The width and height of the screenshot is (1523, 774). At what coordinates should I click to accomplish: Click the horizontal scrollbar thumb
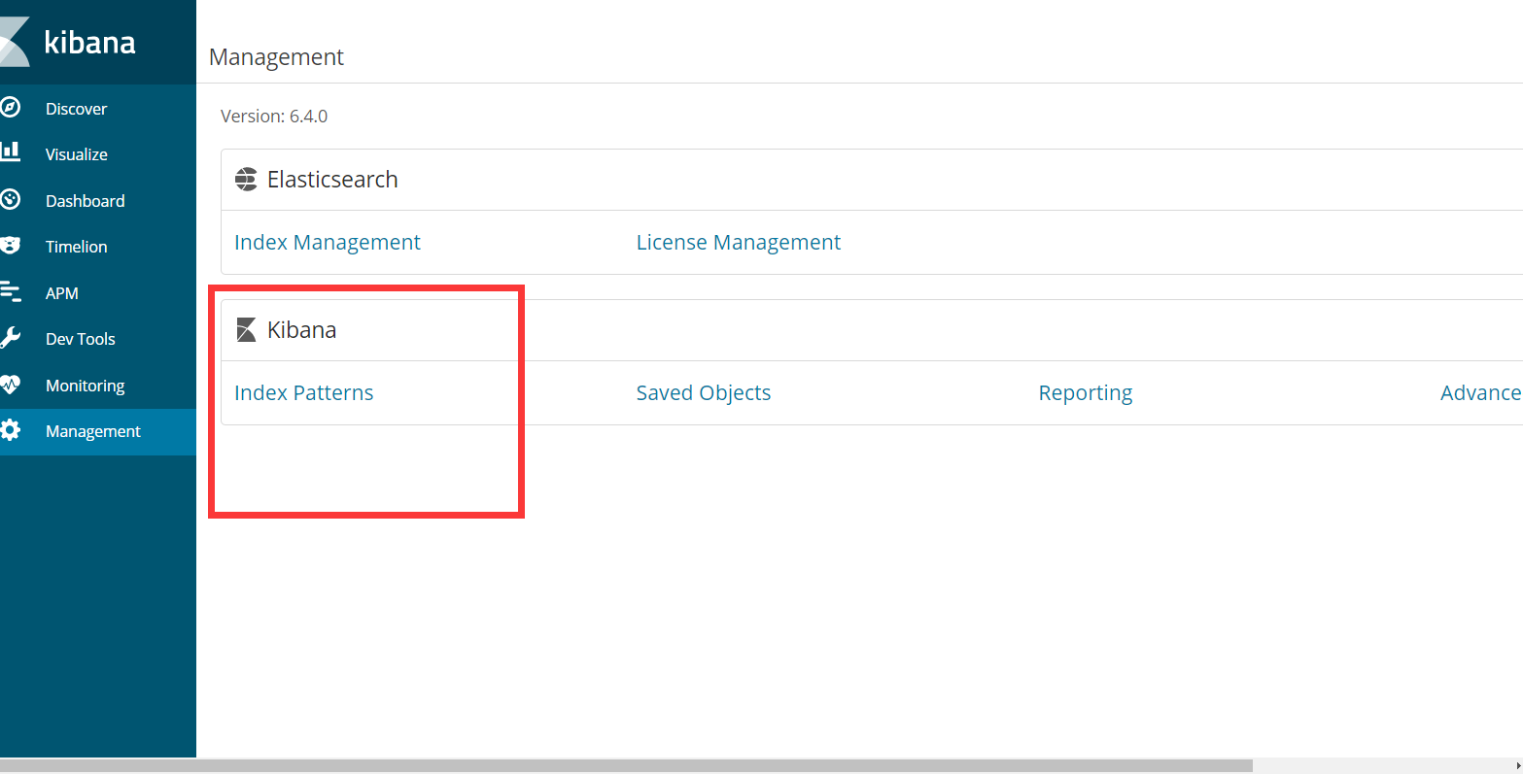point(626,765)
